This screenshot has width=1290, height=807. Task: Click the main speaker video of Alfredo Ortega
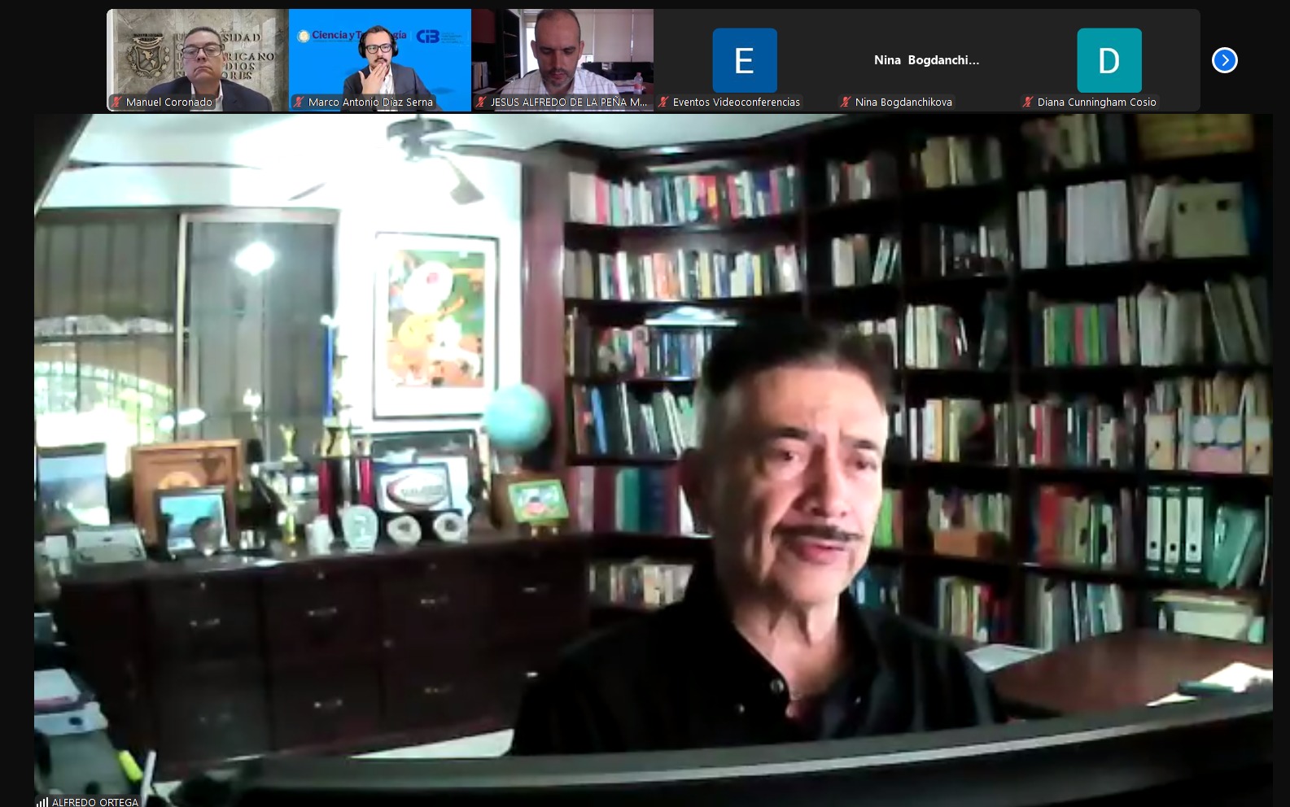pyautogui.click(x=653, y=456)
